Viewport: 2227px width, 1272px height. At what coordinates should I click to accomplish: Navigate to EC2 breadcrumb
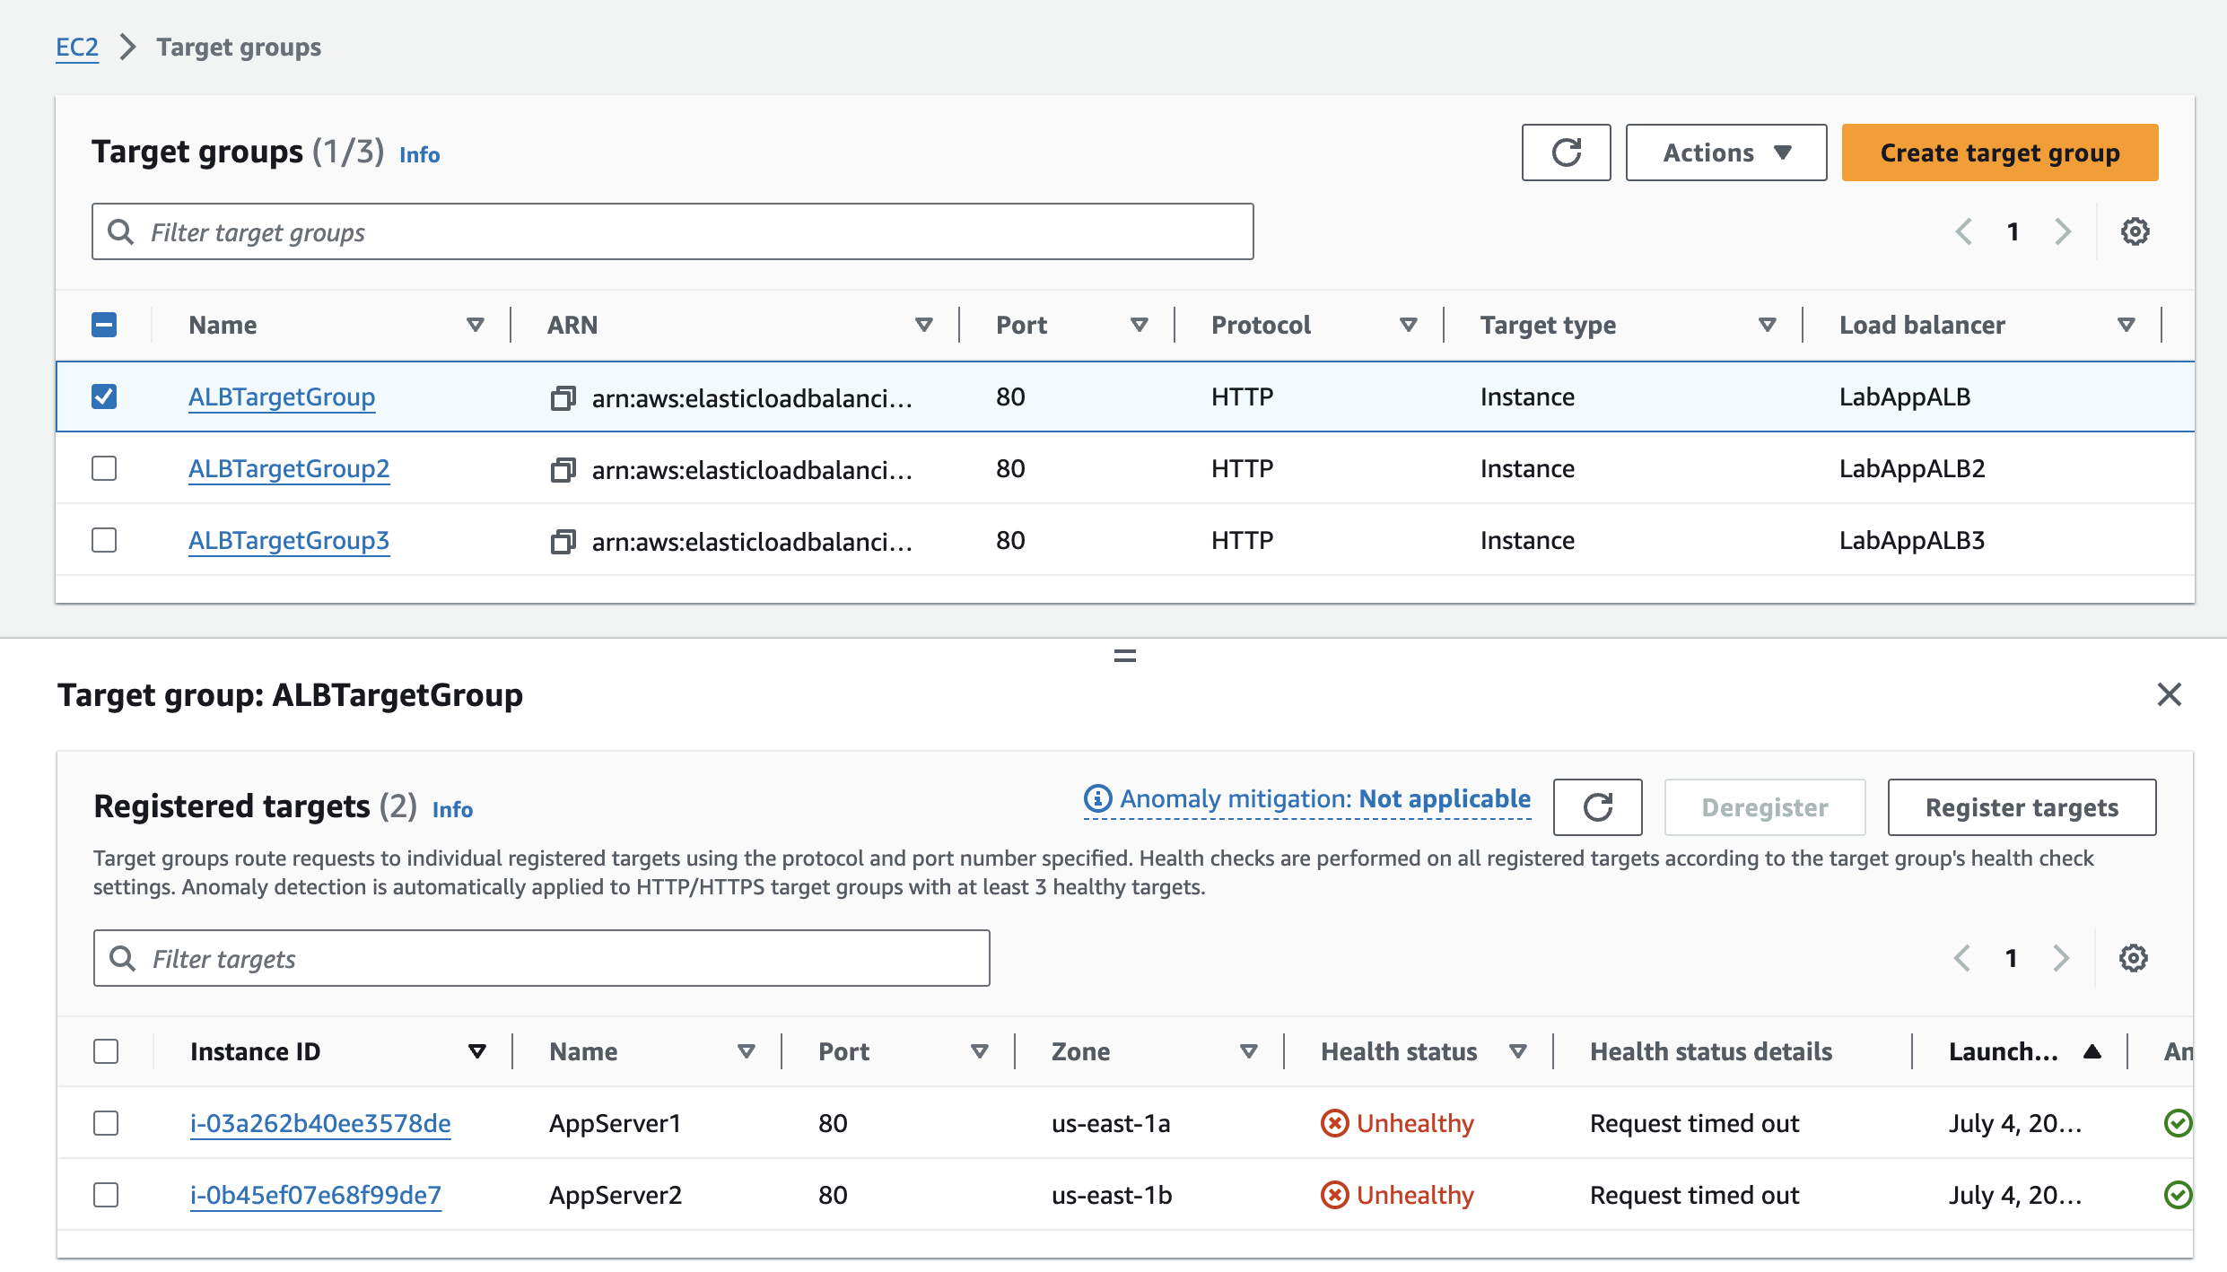(77, 47)
